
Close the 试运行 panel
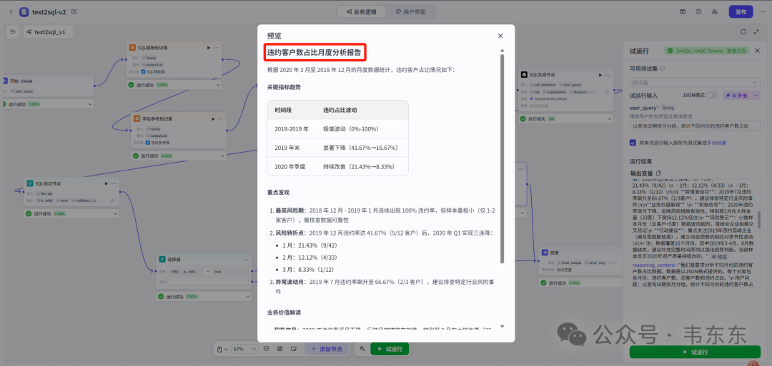(x=757, y=51)
